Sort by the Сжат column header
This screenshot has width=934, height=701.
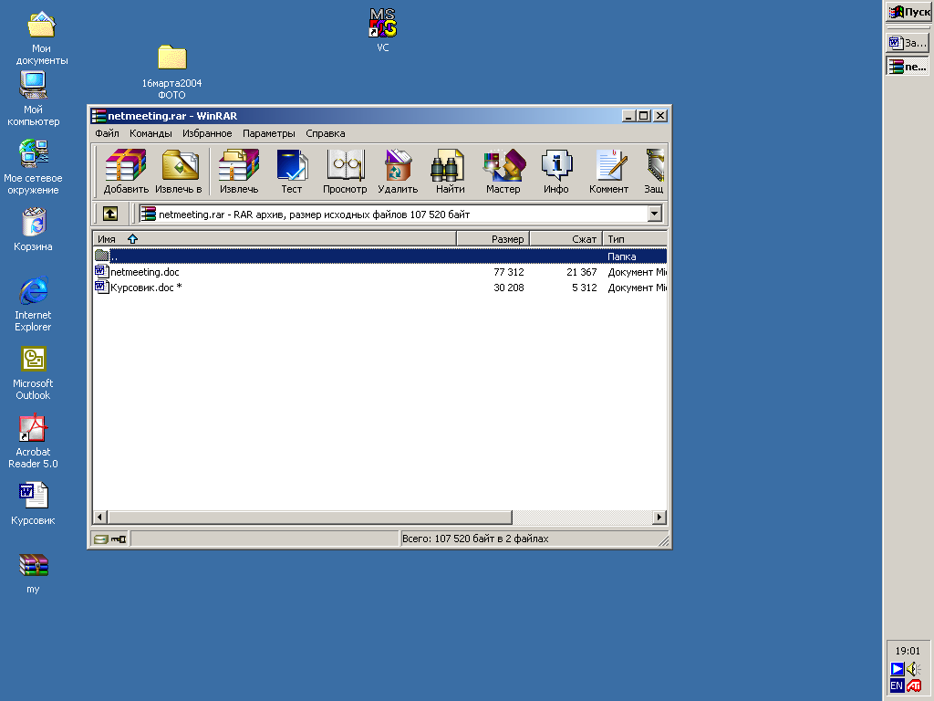click(566, 239)
